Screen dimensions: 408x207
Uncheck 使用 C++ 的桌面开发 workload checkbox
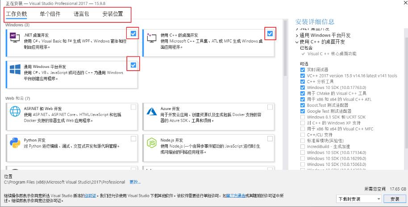point(270,34)
